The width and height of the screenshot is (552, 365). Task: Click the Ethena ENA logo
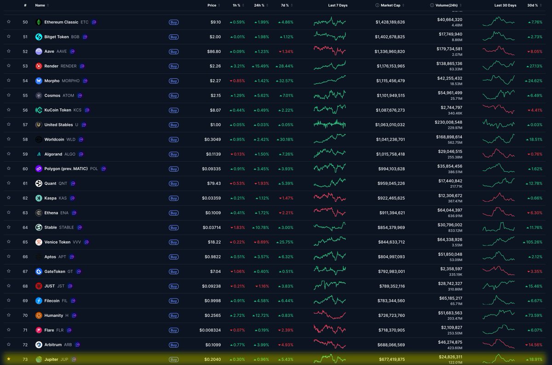tap(39, 213)
